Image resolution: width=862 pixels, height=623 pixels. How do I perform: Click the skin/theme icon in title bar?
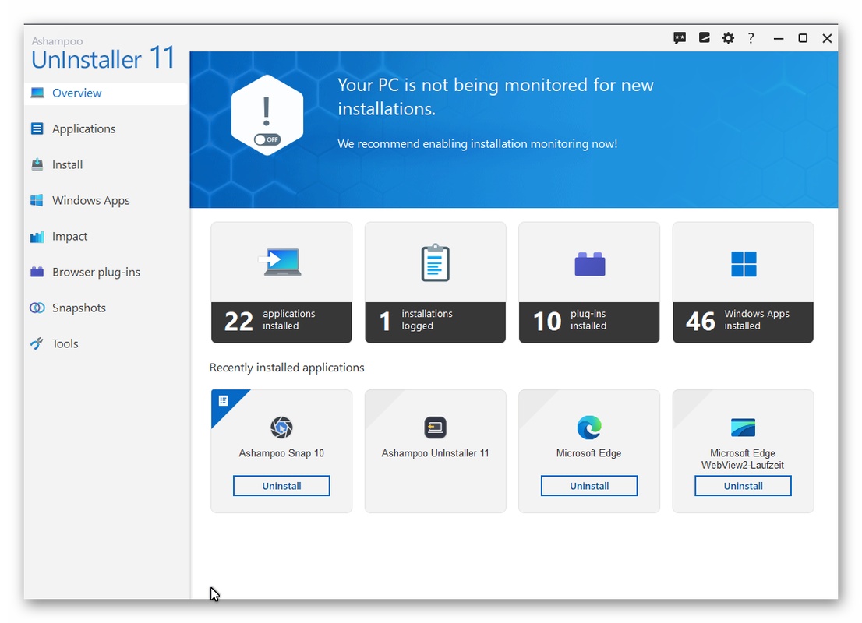tap(704, 38)
